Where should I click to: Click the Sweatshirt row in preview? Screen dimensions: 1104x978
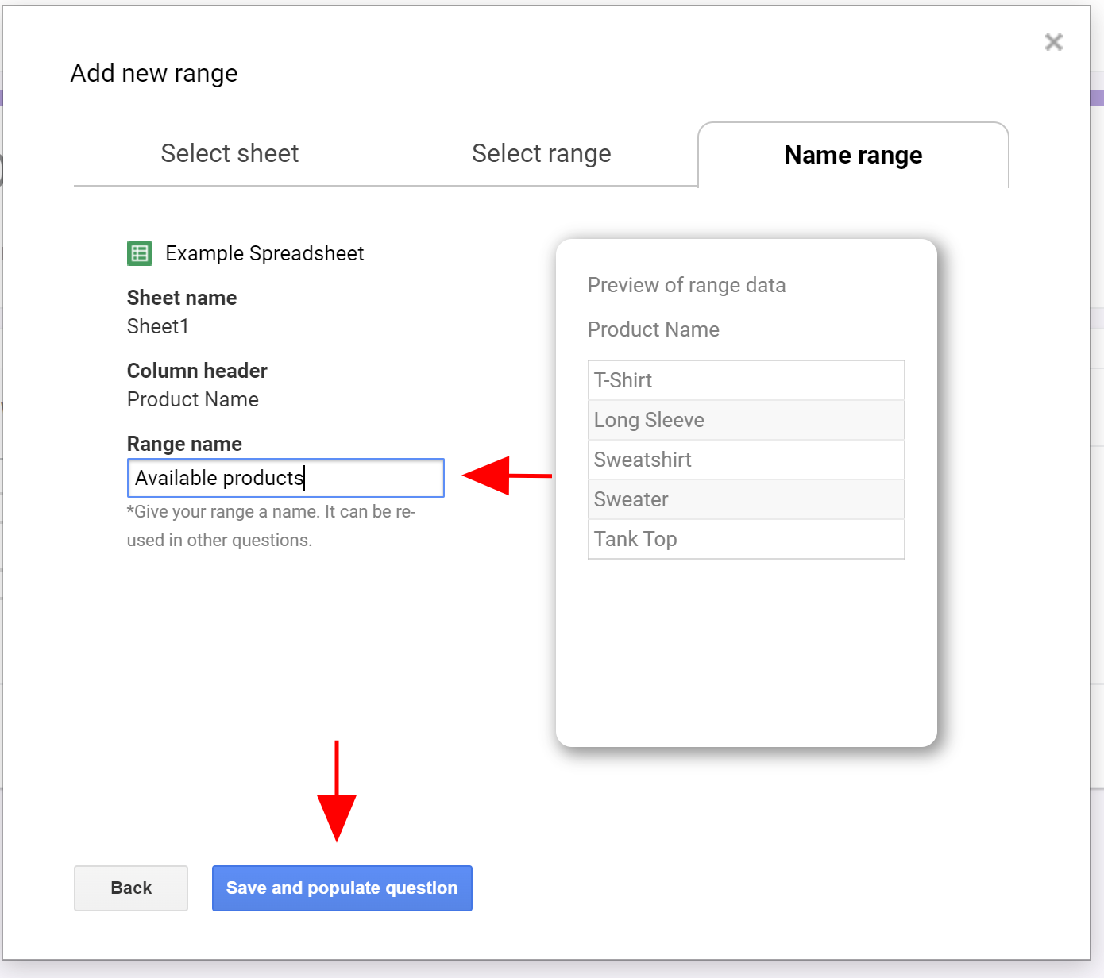click(x=746, y=460)
